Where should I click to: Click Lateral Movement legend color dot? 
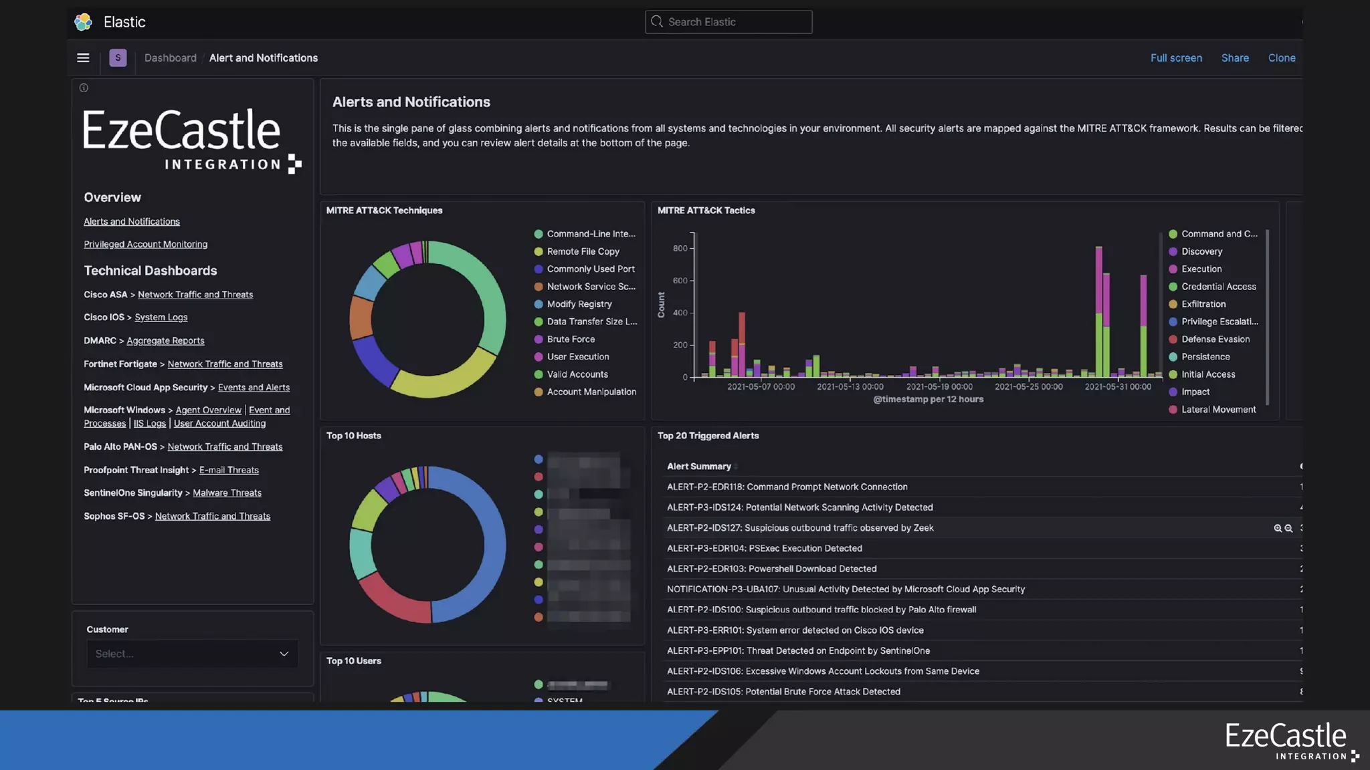1173,410
